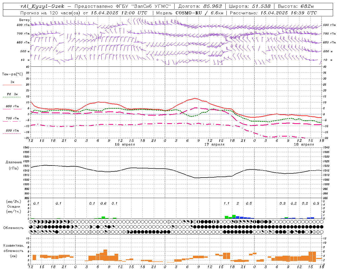Click the "16 апреля" date label
This screenshot has height=269, width=337.
pos(125,144)
